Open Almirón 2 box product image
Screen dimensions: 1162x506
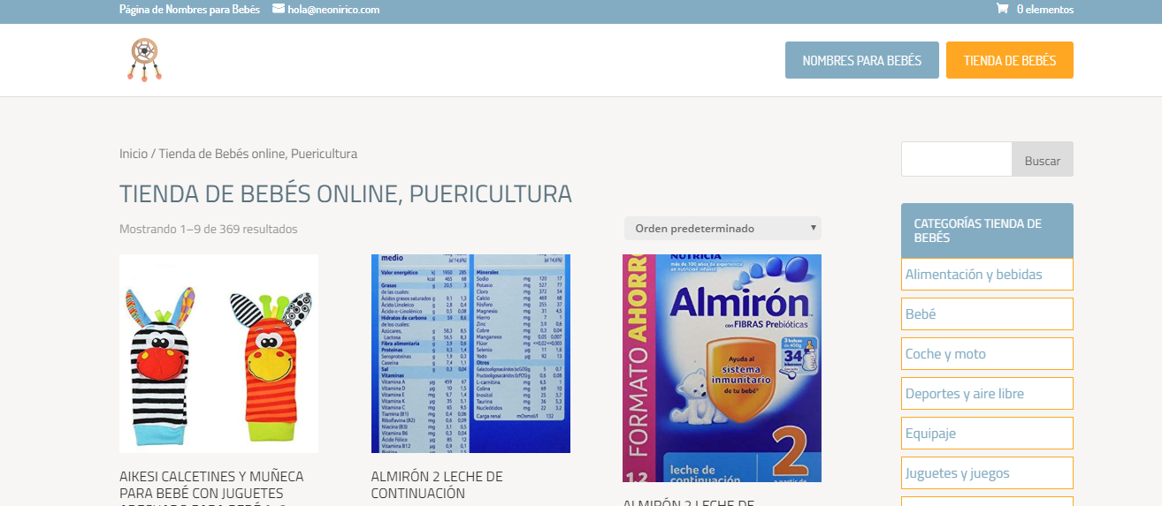pos(722,368)
